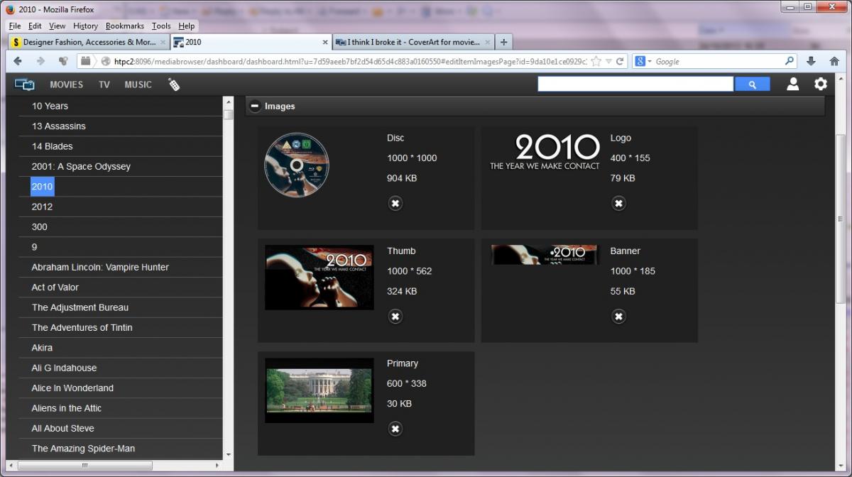This screenshot has height=477, width=852.
Task: Close the Designer Fashion tab
Action: pos(163,43)
